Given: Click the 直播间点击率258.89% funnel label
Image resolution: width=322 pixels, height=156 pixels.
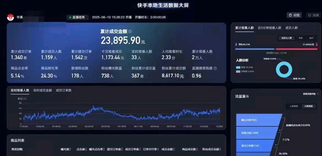Looking at the screenshot, I should 298,125.
